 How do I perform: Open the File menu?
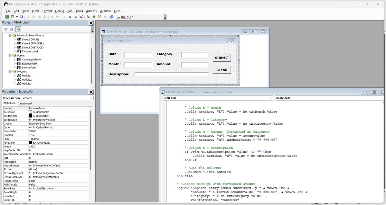(x=8, y=11)
